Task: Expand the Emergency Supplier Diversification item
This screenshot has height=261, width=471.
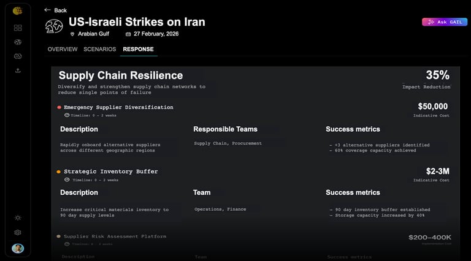Action: (x=118, y=107)
